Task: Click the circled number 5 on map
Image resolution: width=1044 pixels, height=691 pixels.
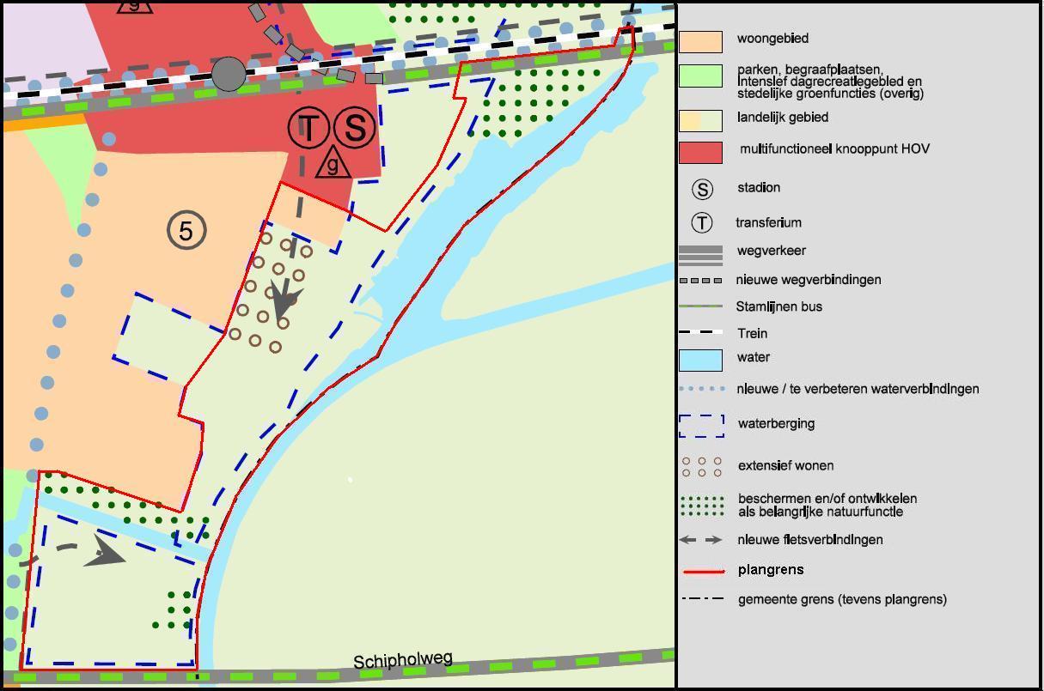Action: click(x=186, y=230)
